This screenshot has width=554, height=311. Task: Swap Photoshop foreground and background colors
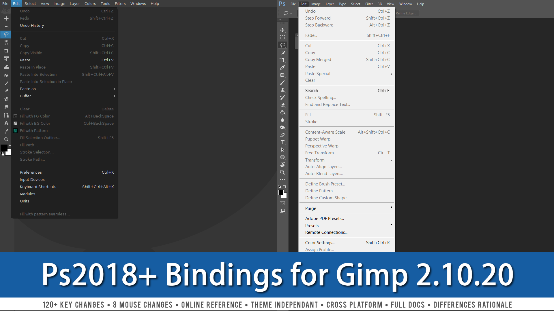(285, 187)
